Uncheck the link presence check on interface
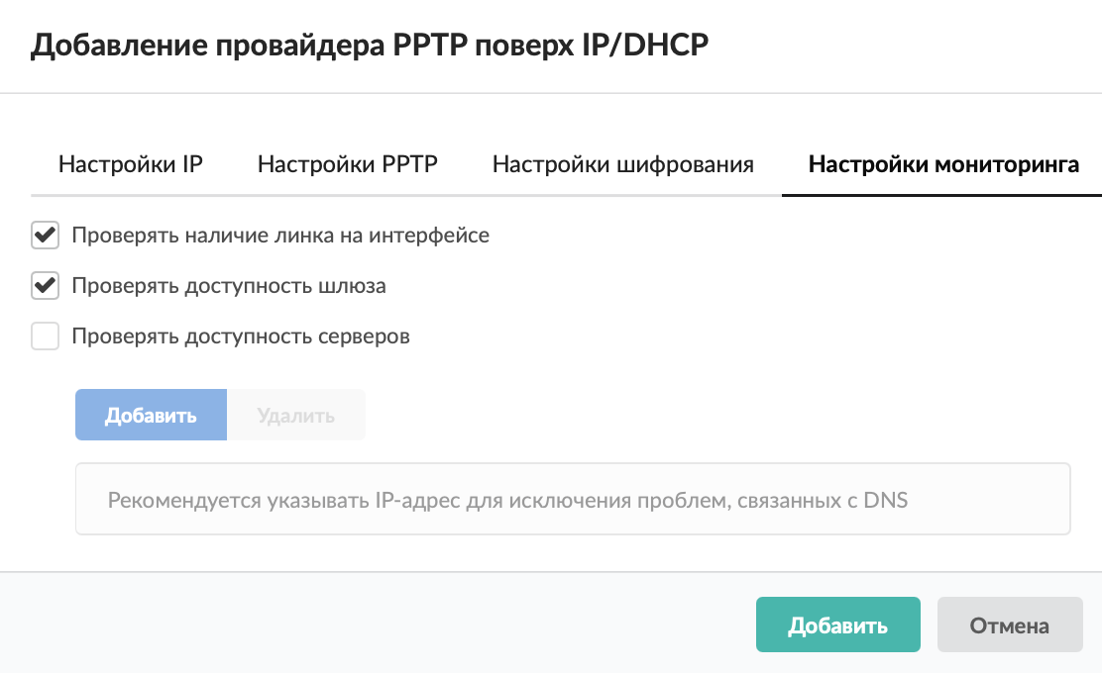Viewport: 1102px width, 673px height. click(x=45, y=237)
